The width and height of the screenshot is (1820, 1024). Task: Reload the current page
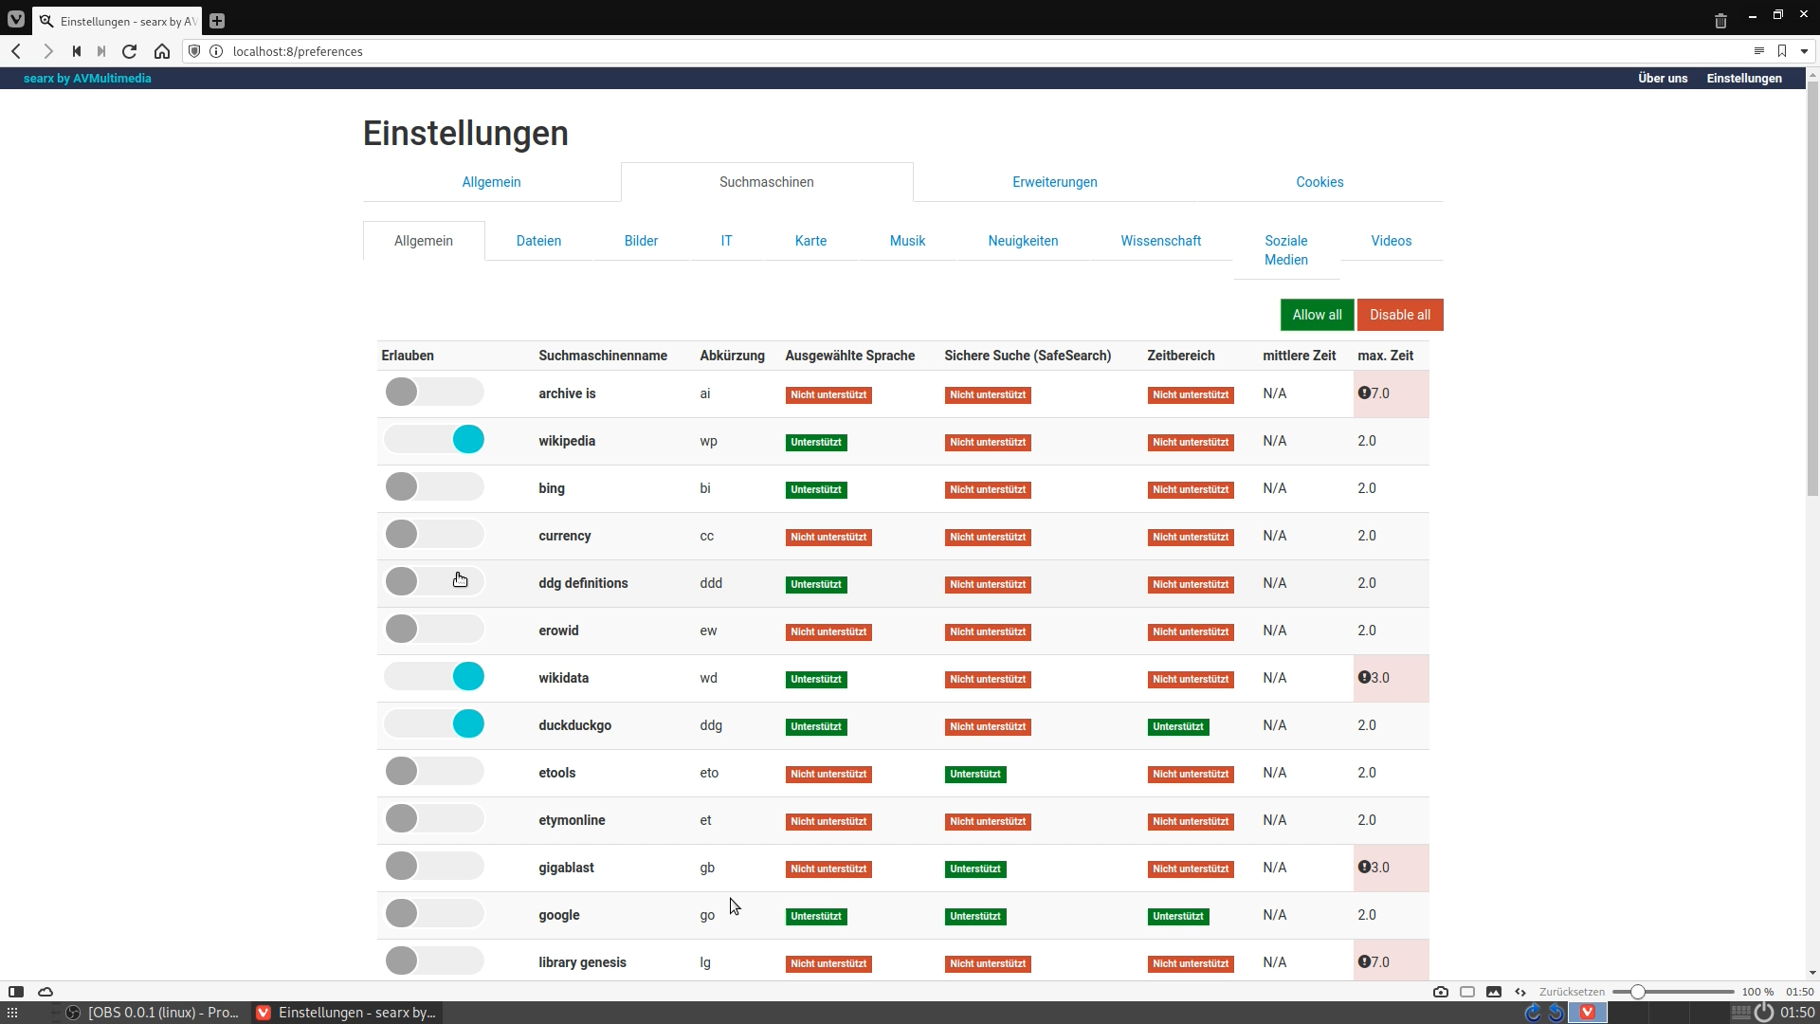130,51
